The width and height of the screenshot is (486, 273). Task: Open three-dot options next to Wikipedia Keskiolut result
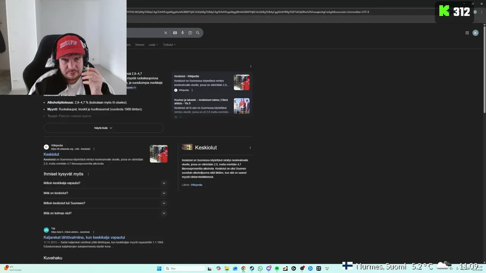tap(94, 149)
